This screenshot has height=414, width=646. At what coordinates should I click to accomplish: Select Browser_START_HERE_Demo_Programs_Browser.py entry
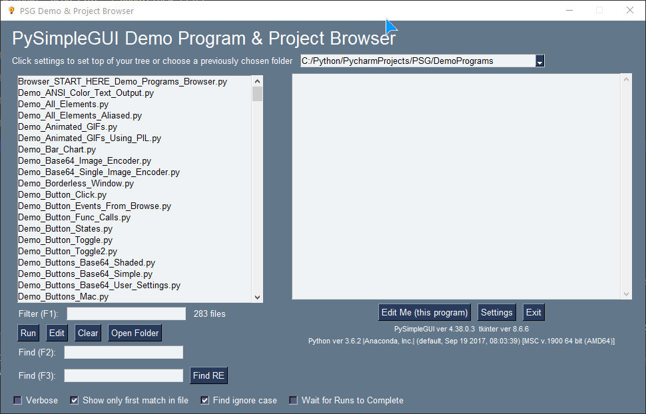[124, 81]
